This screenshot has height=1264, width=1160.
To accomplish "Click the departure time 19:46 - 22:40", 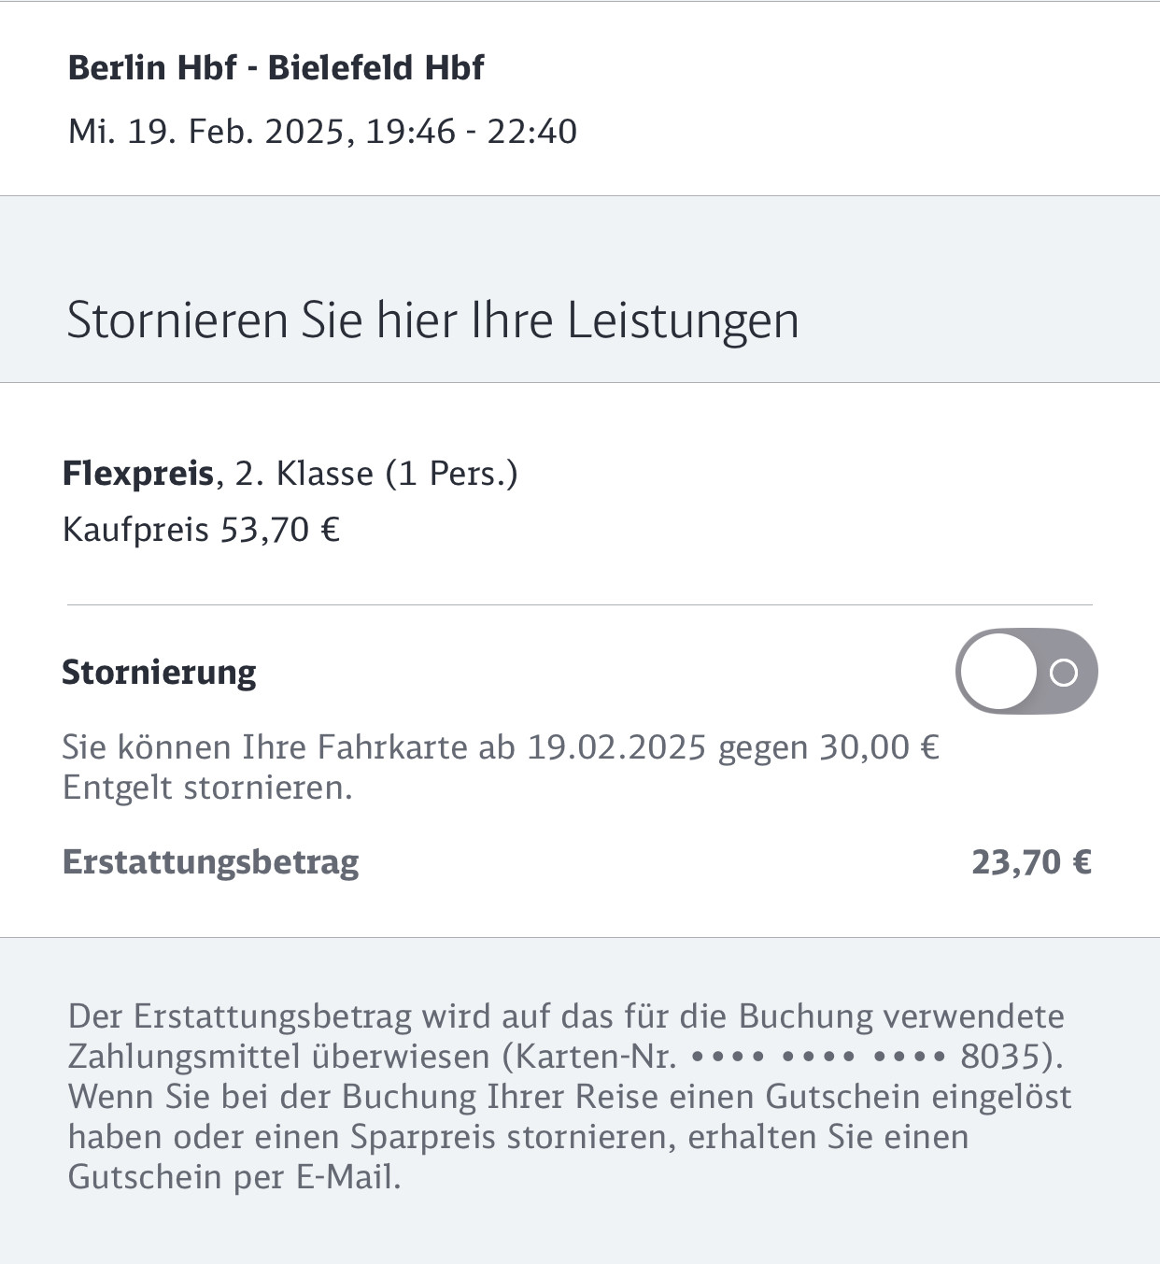I will (472, 132).
